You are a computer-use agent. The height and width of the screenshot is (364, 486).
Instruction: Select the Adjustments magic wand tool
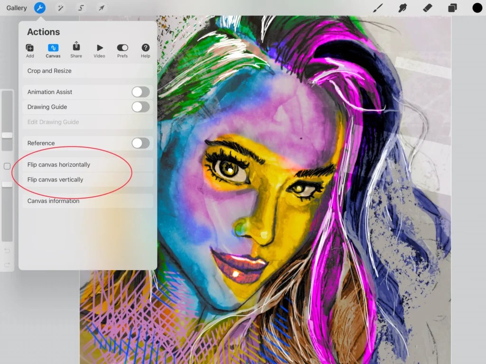(x=61, y=8)
